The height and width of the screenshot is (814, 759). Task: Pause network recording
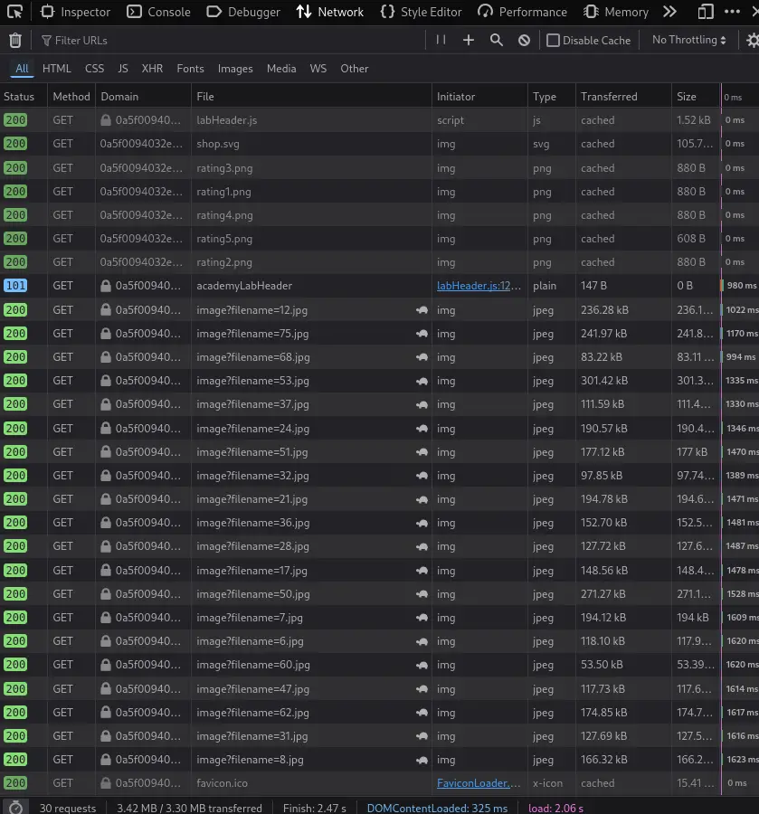point(441,40)
